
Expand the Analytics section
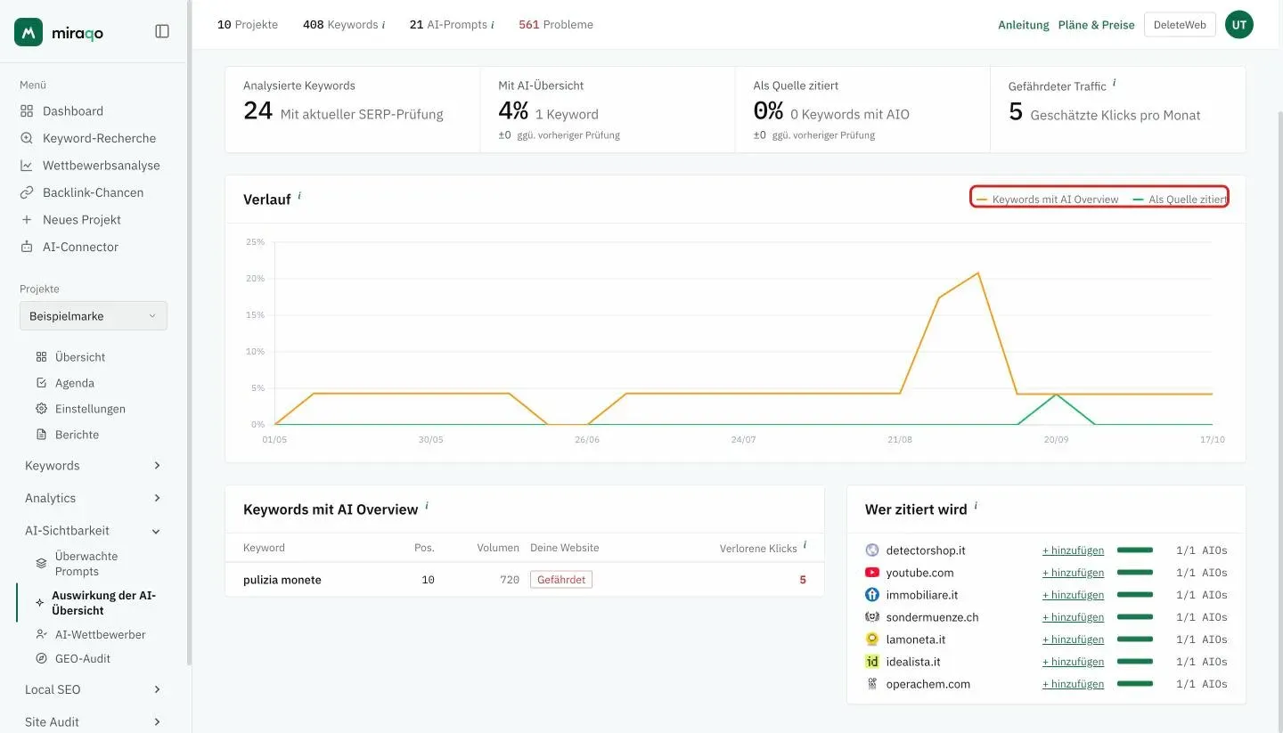tap(94, 498)
